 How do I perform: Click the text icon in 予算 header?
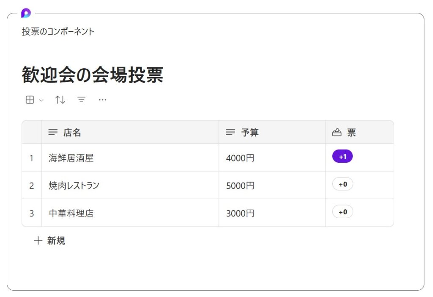tap(230, 133)
